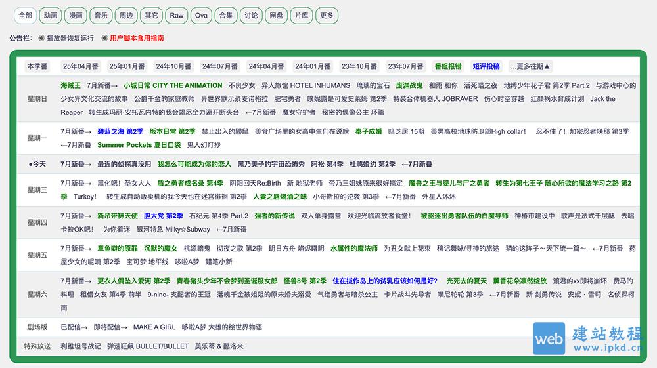Switch to 25年04月番 season

(x=80, y=66)
